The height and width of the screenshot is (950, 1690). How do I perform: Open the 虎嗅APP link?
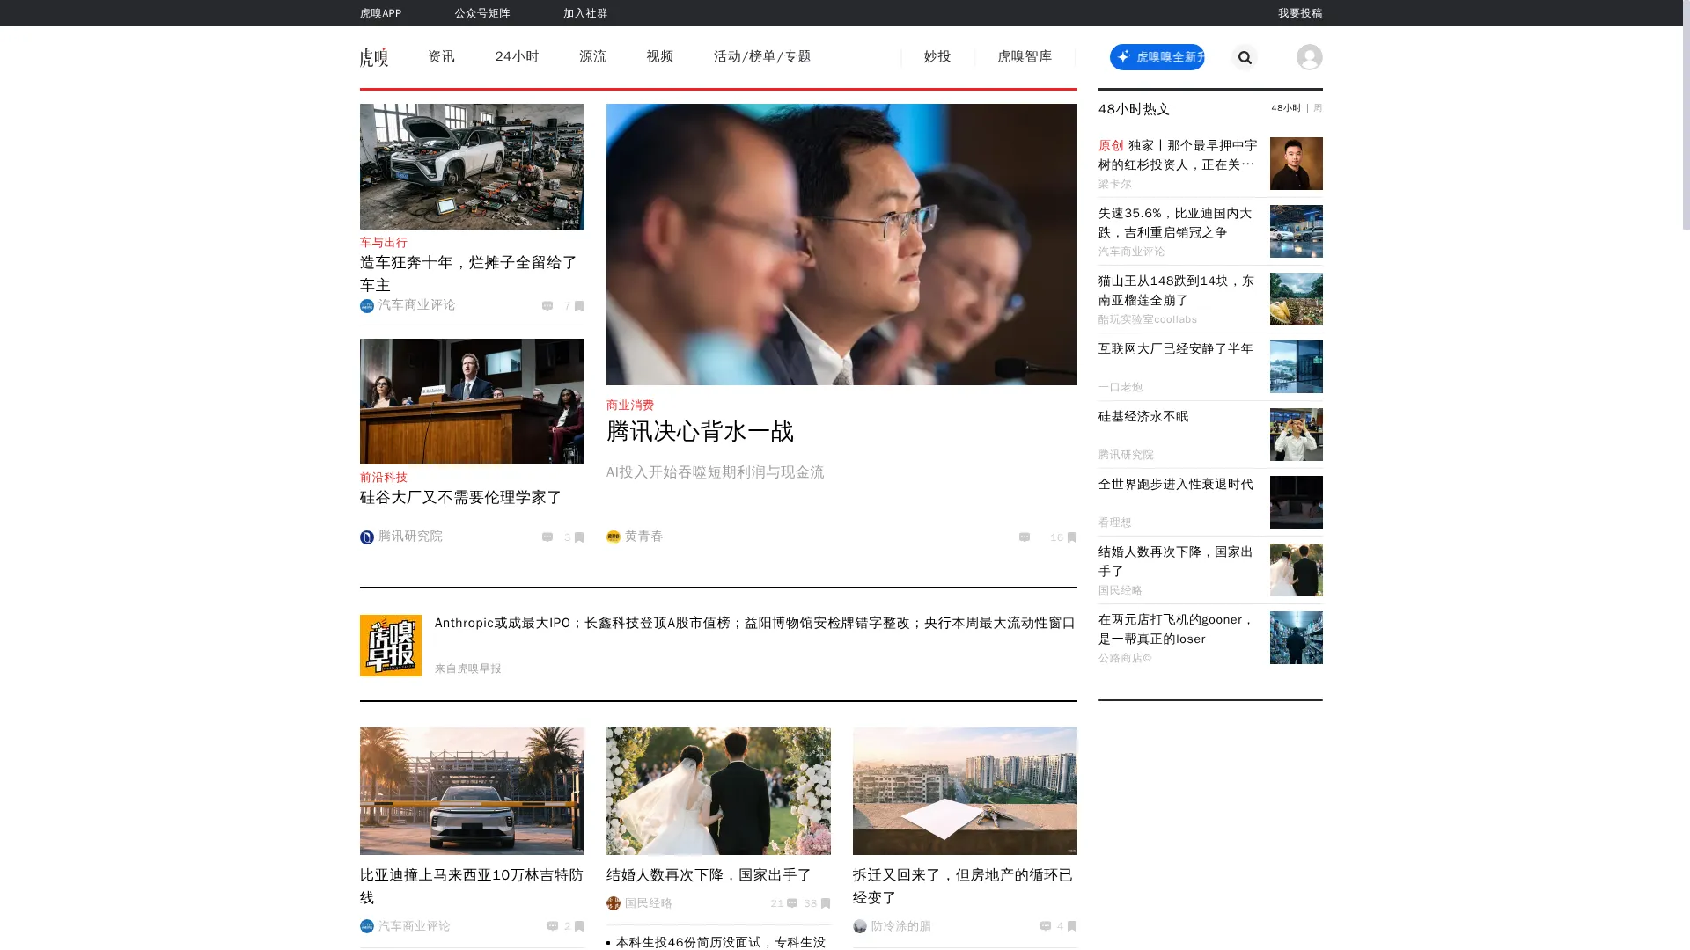tap(380, 13)
